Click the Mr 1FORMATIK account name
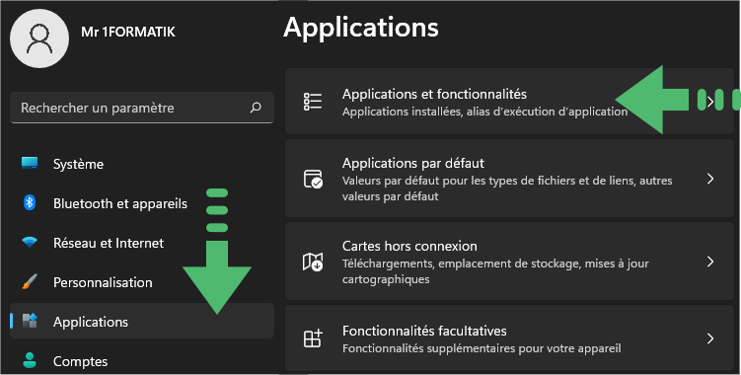 pos(128,32)
